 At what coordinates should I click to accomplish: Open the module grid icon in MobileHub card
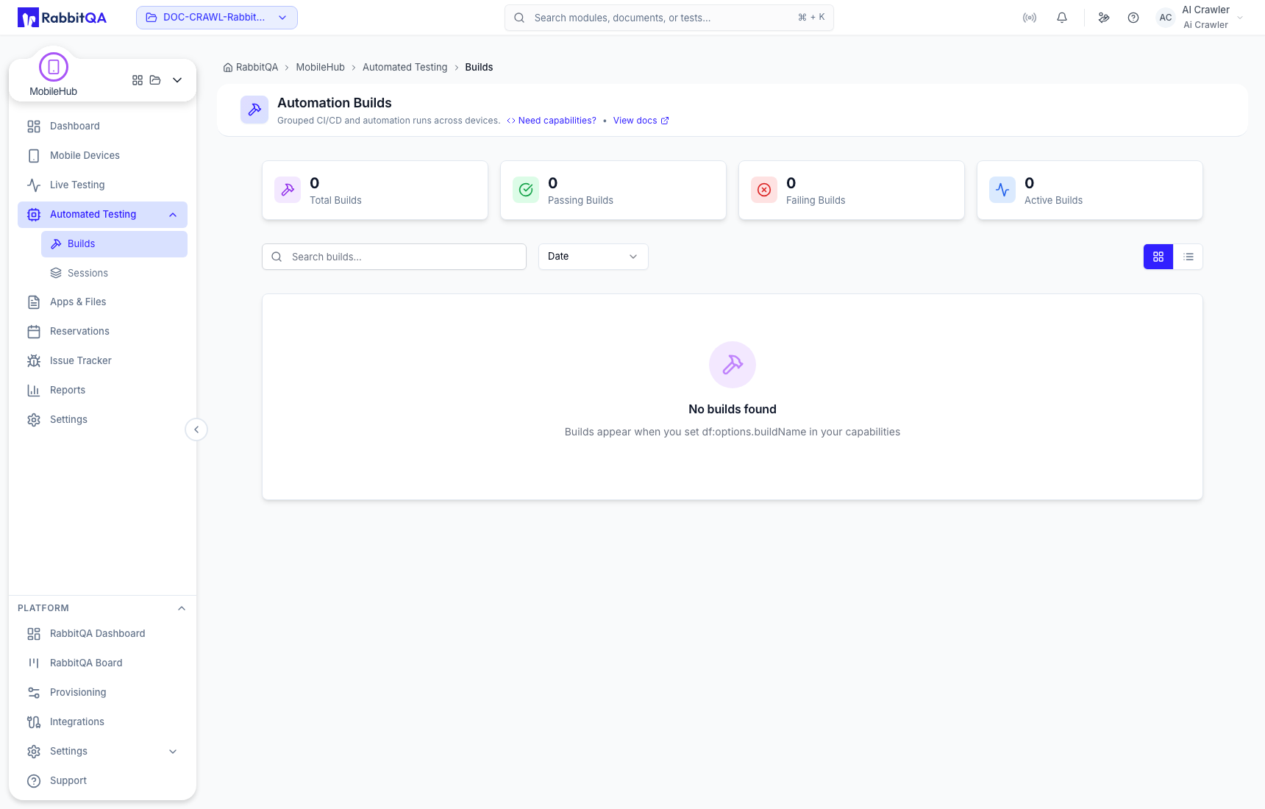click(138, 80)
